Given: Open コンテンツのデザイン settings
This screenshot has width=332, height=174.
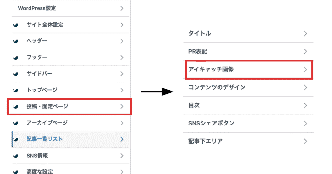Looking at the screenshot, I should tap(217, 87).
